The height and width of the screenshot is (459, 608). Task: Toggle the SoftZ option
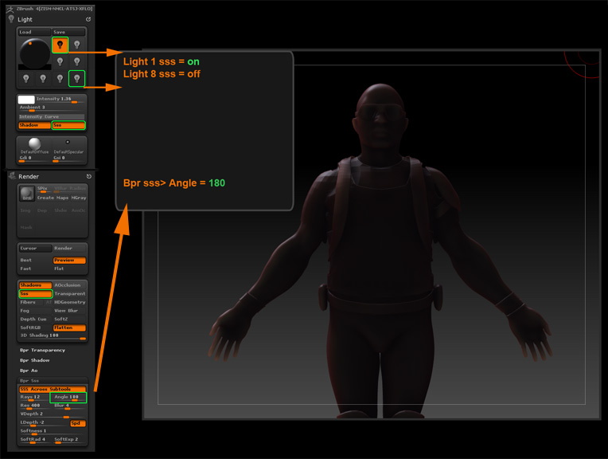(x=69, y=320)
